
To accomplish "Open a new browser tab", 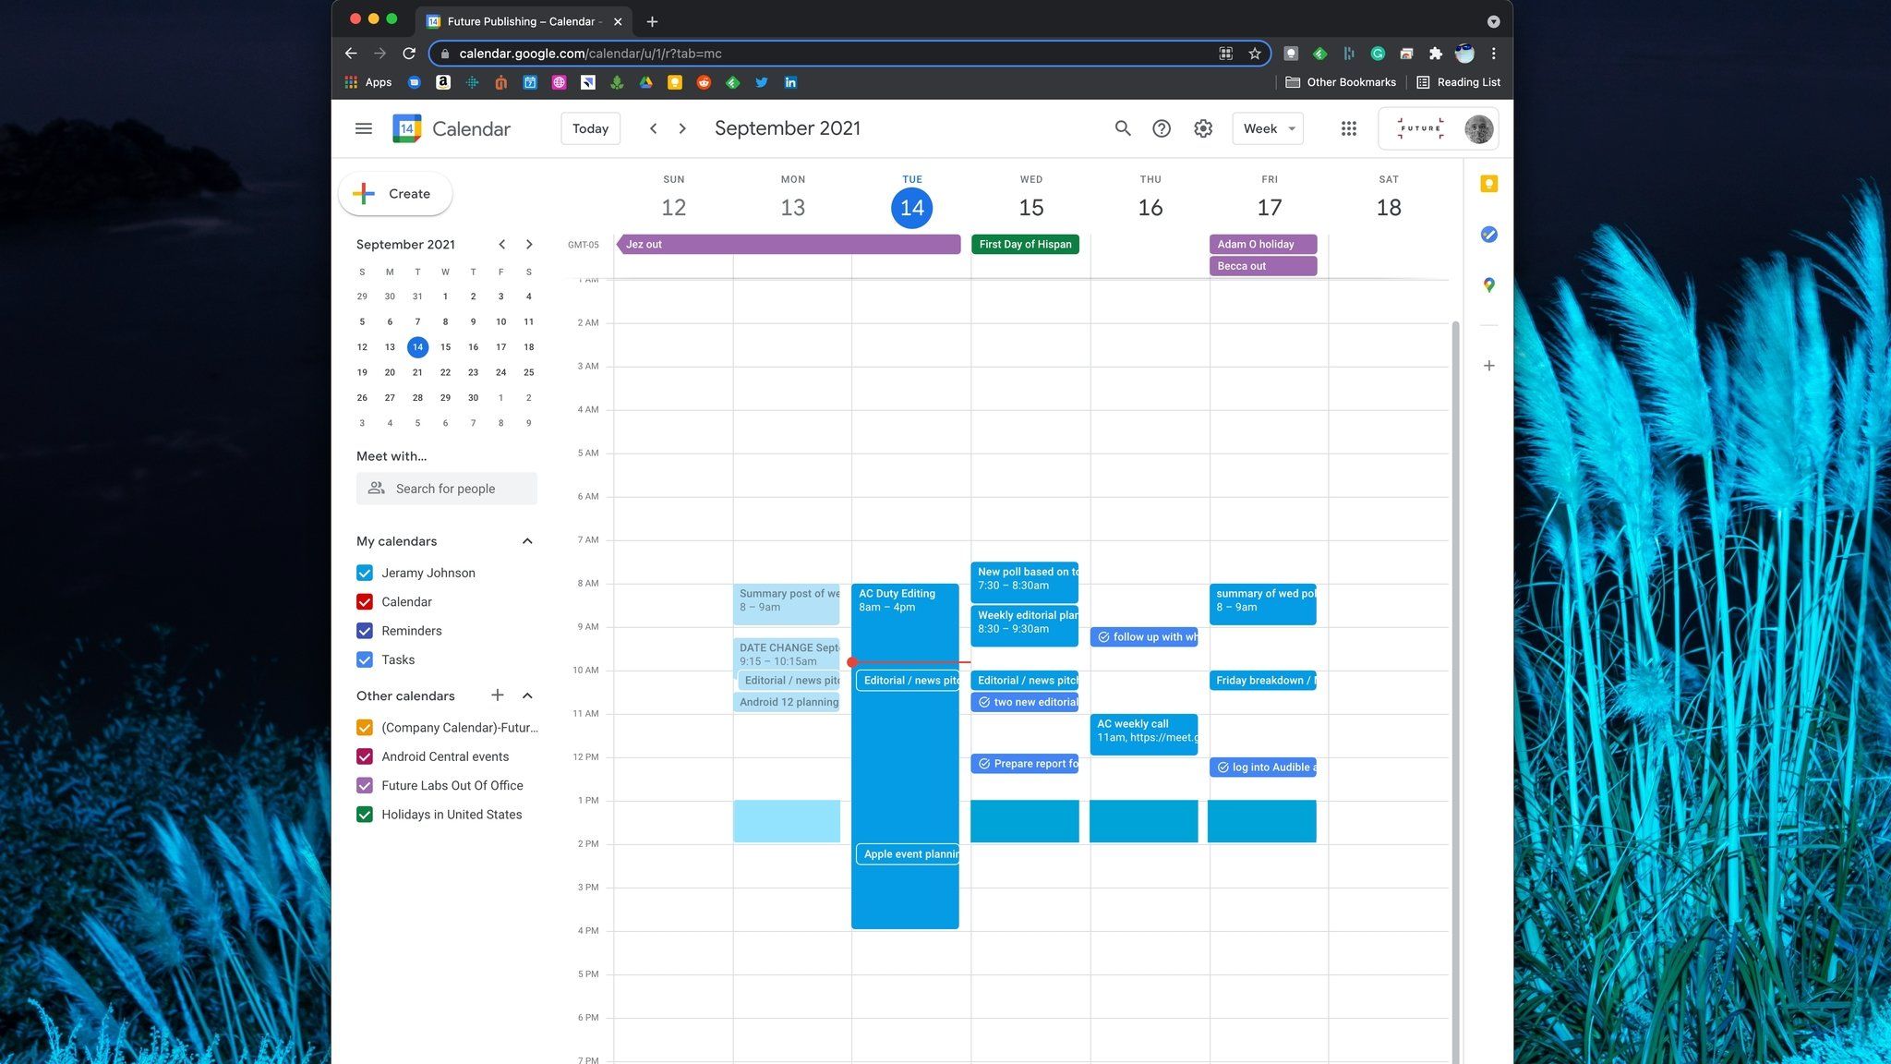I will [x=652, y=21].
